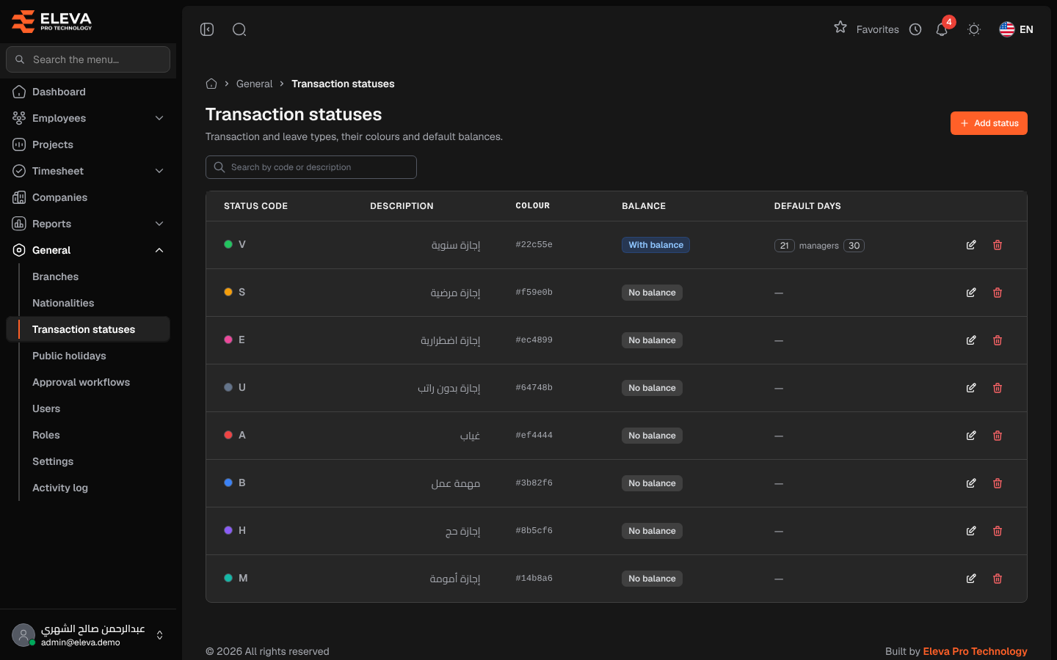This screenshot has height=660, width=1057.
Task: Open Projects in sidebar
Action: click(88, 144)
